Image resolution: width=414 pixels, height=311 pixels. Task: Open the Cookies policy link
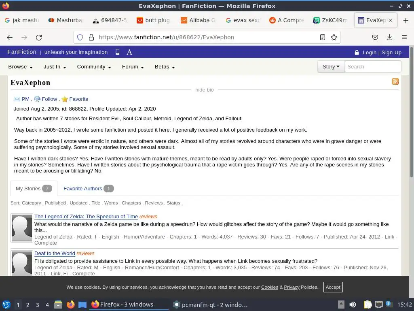coord(269,287)
